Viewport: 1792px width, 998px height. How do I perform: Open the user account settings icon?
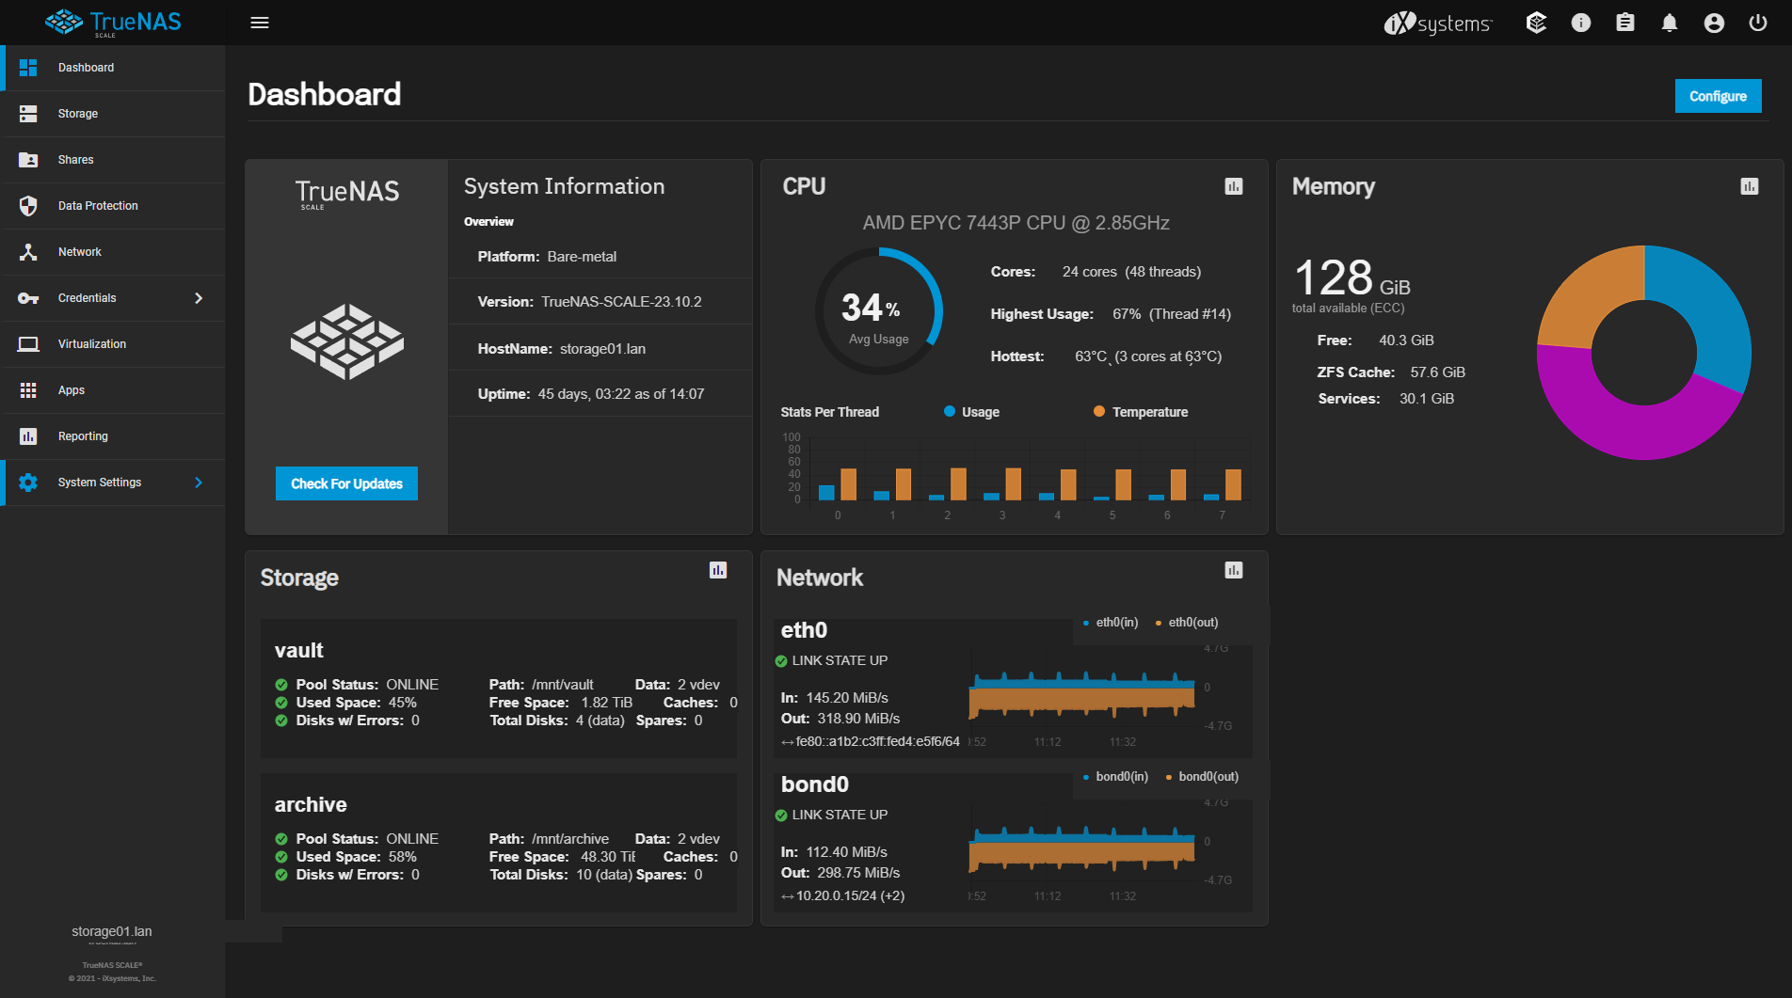(1714, 23)
